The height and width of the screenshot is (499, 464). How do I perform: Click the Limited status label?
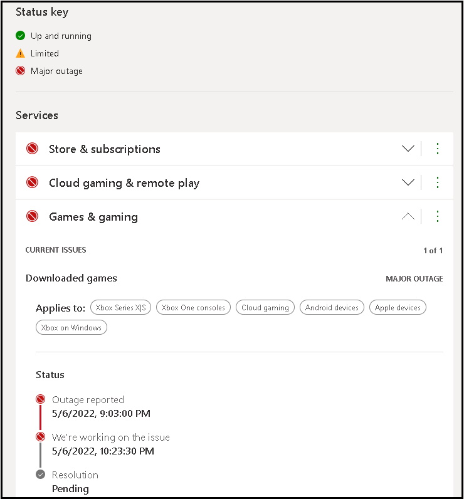tap(45, 53)
